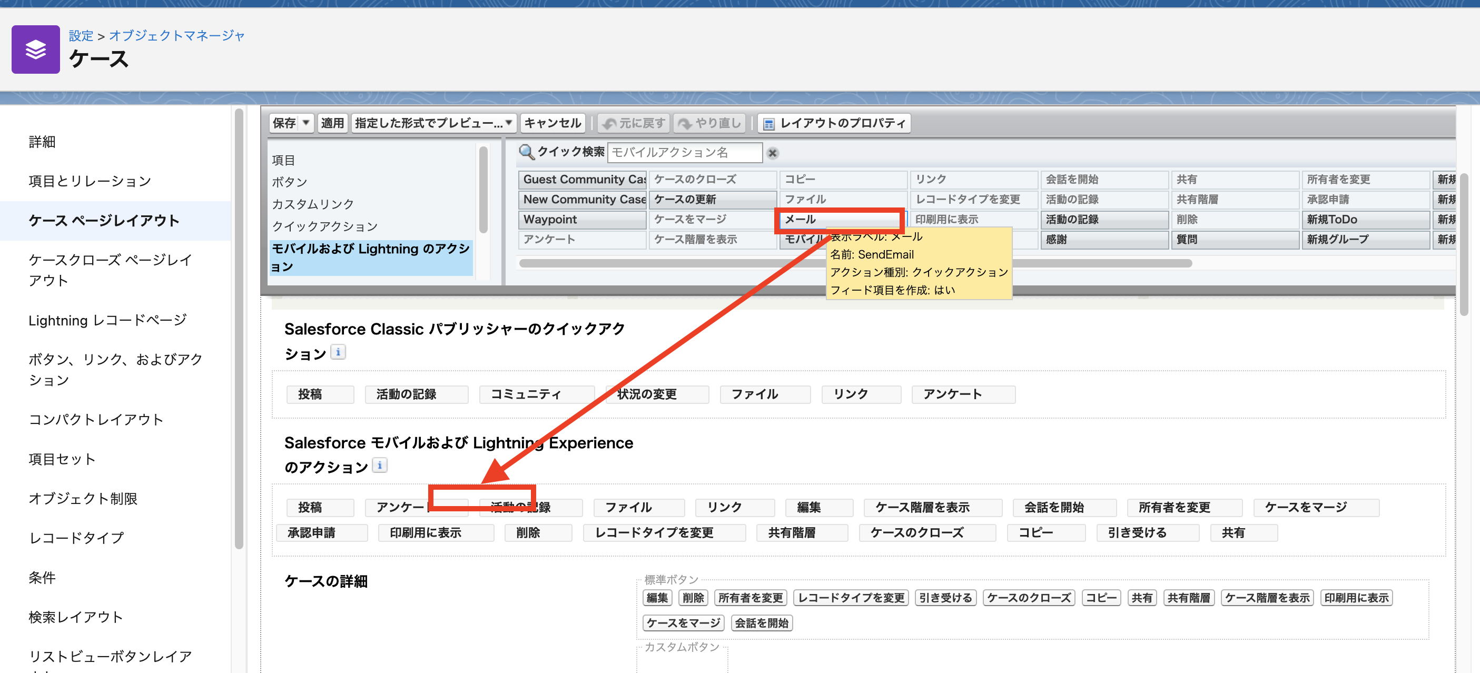The width and height of the screenshot is (1480, 673).
Task: Open the 指定した形式でプレビュー dropdown
Action: [x=508, y=122]
